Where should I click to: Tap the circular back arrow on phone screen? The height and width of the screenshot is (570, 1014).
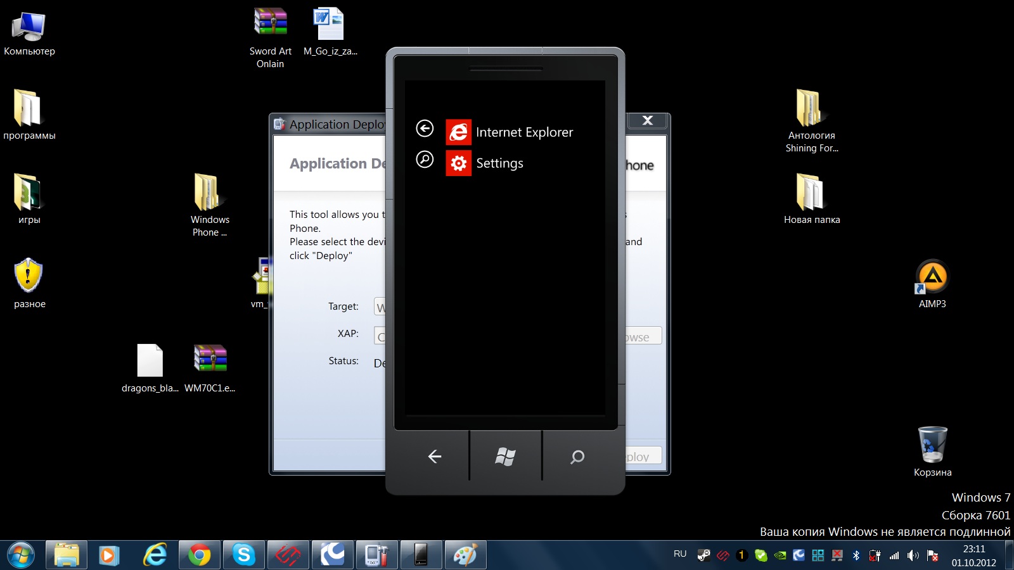click(x=425, y=129)
